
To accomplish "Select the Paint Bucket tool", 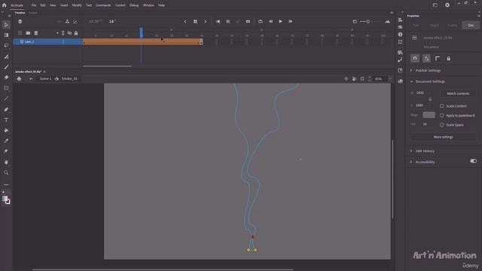I will click(6, 130).
